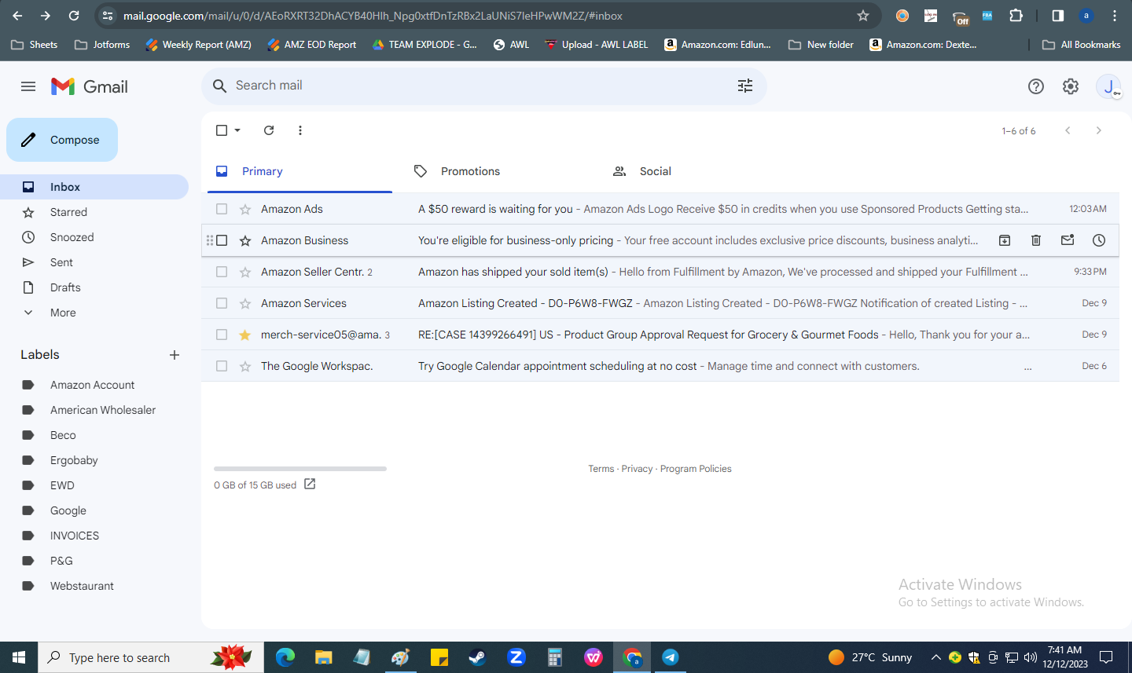Viewport: 1132px width, 673px height.
Task: Select the merch-service05 email checkbox
Action: click(222, 335)
